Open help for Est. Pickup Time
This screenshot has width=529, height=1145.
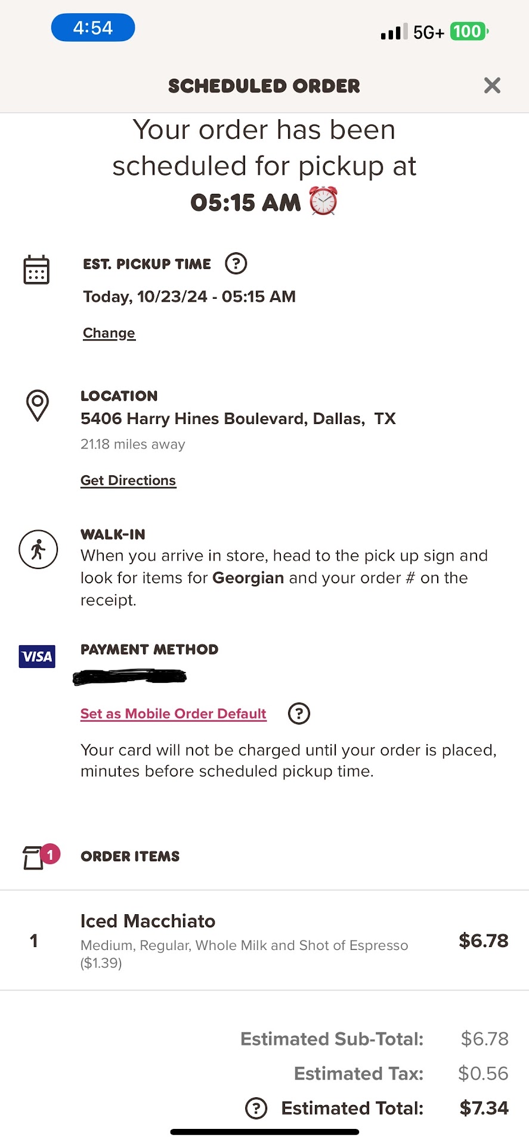[236, 263]
